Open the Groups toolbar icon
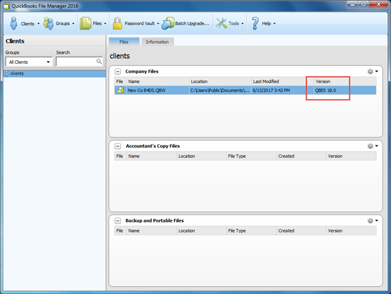The image size is (391, 294). pos(48,23)
